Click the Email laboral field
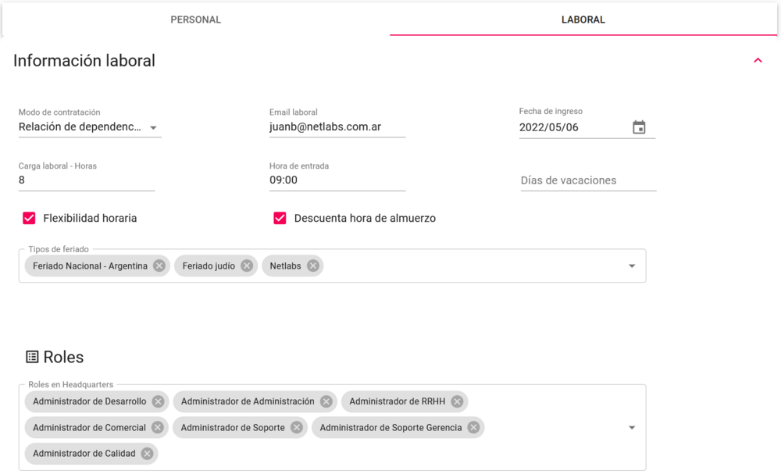The height and width of the screenshot is (474, 781). click(x=337, y=127)
